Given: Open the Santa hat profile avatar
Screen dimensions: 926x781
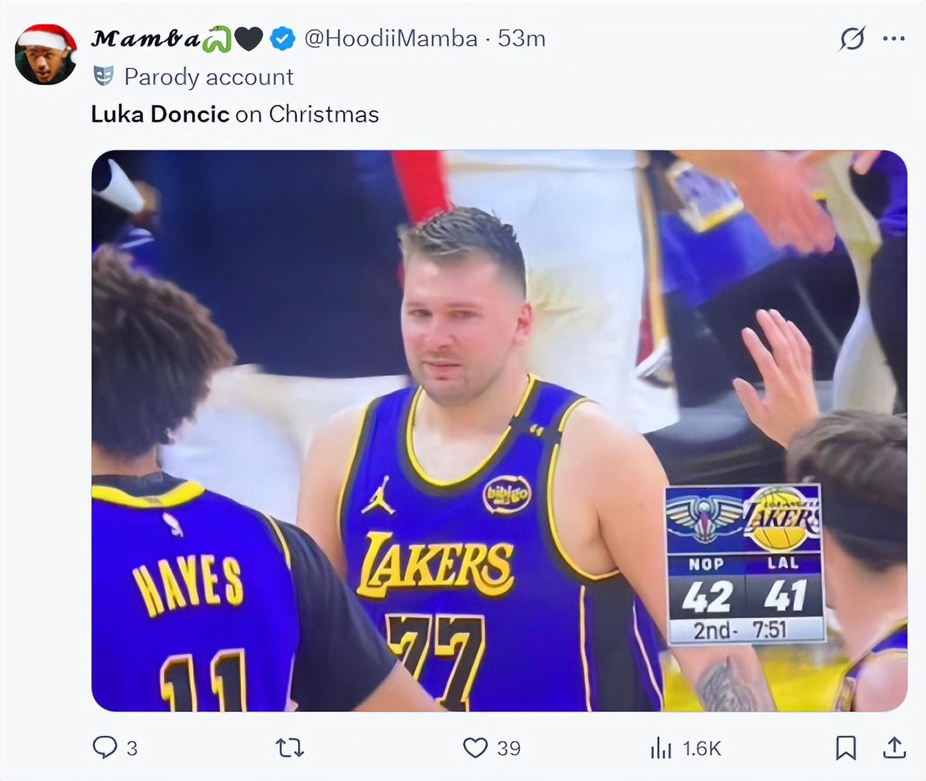Looking at the screenshot, I should point(45,56).
